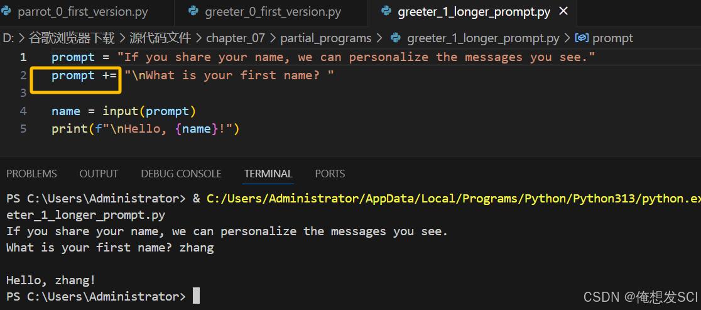
Task: Click the prompt variable symbol icon in breadcrumb
Action: click(581, 38)
